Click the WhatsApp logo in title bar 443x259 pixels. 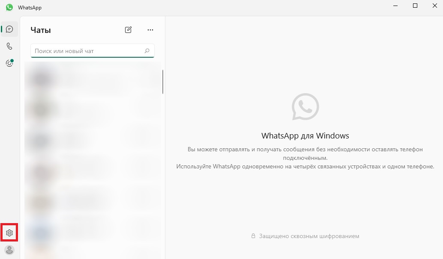tap(9, 7)
